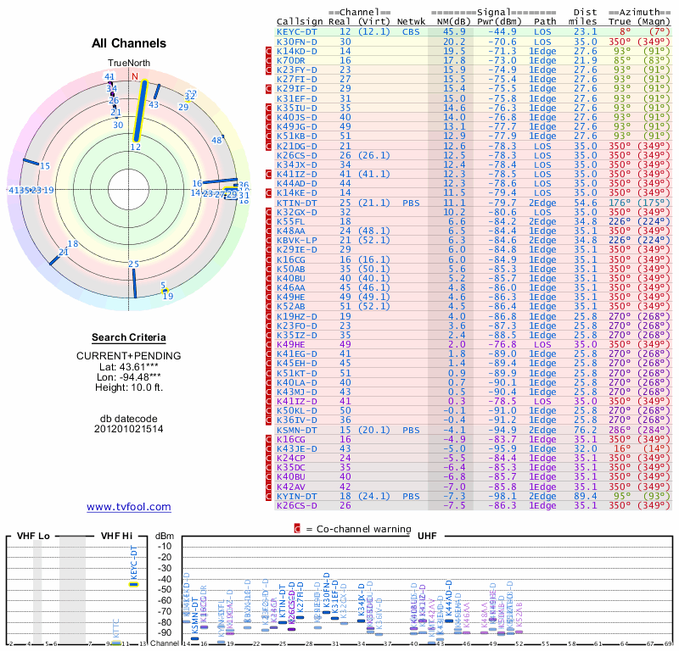This screenshot has width=679, height=651.
Task: Click co-channel warning icon beside K29IF-D
Action: [269, 88]
